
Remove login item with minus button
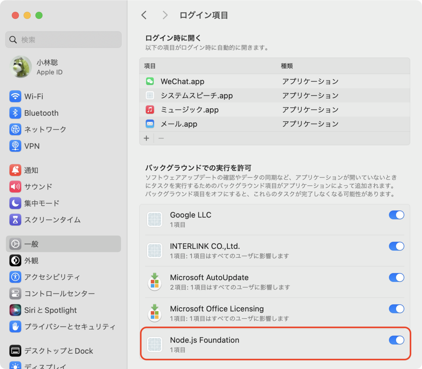click(x=161, y=138)
